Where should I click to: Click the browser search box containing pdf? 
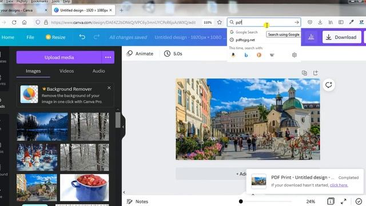click(264, 22)
